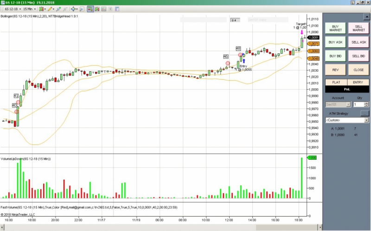Click the BUY ASK button
This screenshot has height=231, width=371.
[335, 42]
